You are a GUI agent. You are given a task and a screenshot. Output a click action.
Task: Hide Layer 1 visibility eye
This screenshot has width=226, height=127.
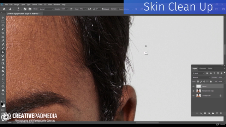194,86
